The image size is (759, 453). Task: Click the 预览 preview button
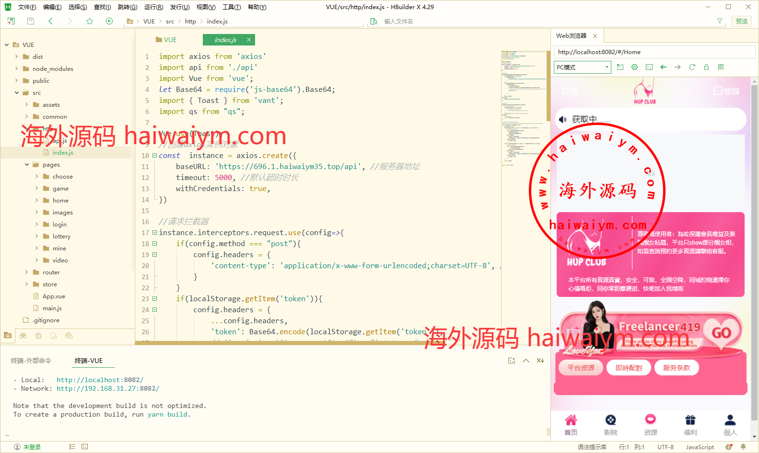click(741, 21)
